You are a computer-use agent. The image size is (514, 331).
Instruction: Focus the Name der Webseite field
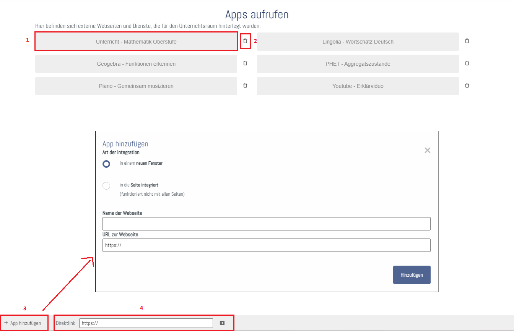[x=266, y=224]
